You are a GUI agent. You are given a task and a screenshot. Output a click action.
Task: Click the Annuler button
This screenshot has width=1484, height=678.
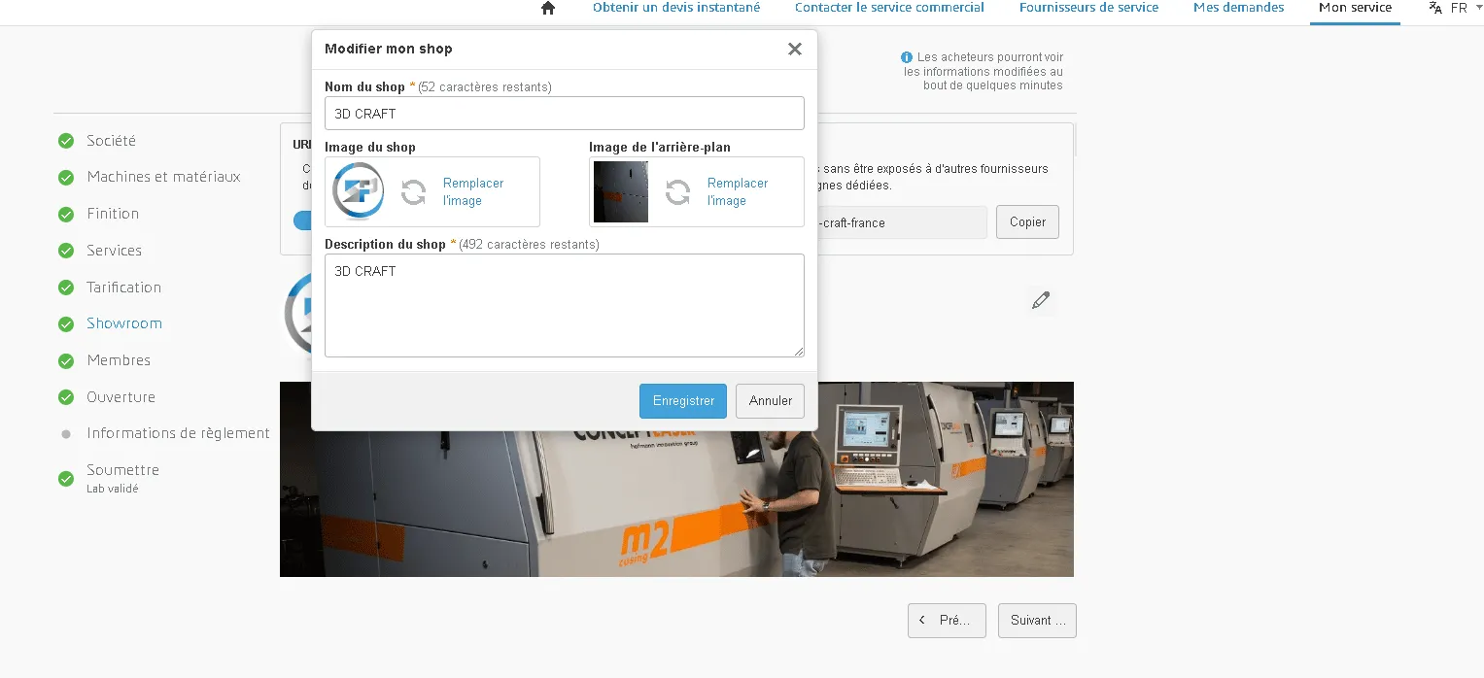pyautogui.click(x=769, y=400)
